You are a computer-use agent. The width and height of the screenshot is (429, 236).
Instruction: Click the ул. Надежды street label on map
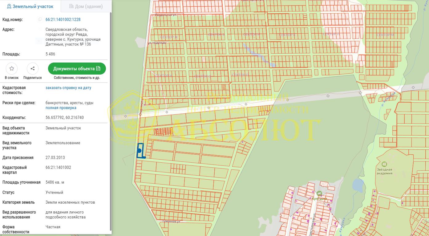(x=157, y=43)
